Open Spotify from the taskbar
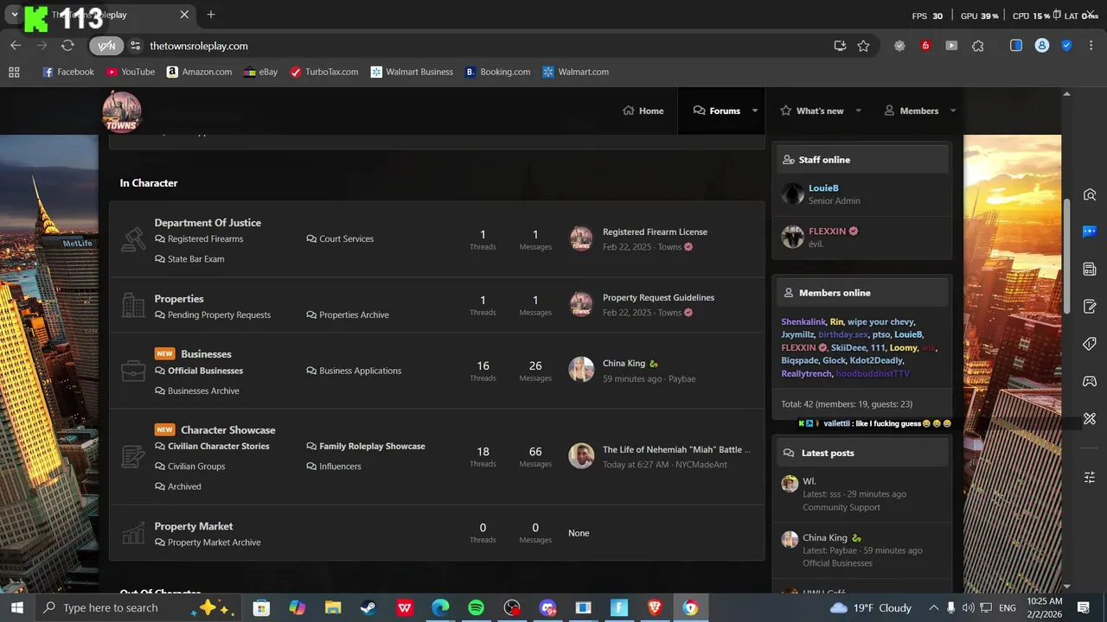 tap(476, 608)
